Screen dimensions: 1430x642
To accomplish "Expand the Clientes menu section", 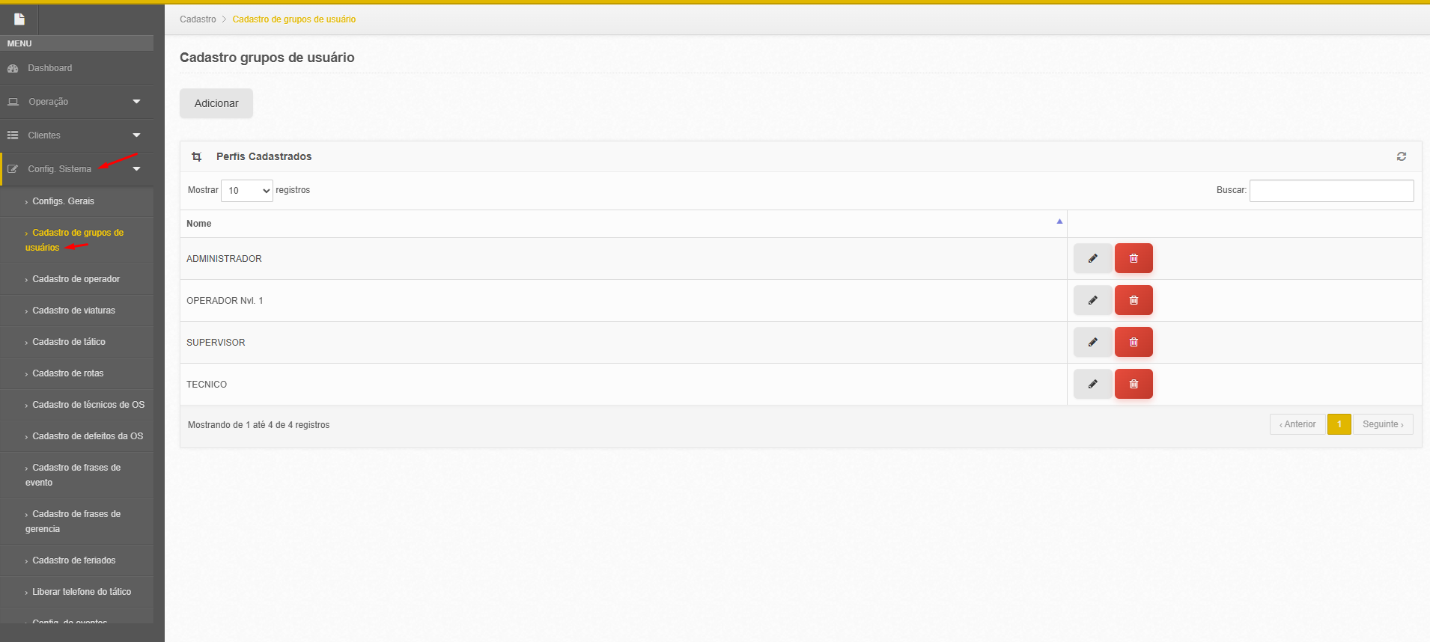I will click(x=76, y=135).
